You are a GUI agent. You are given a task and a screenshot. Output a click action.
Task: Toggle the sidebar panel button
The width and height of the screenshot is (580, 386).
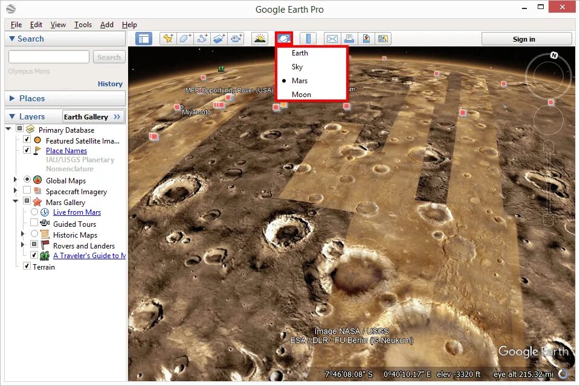[x=144, y=39]
